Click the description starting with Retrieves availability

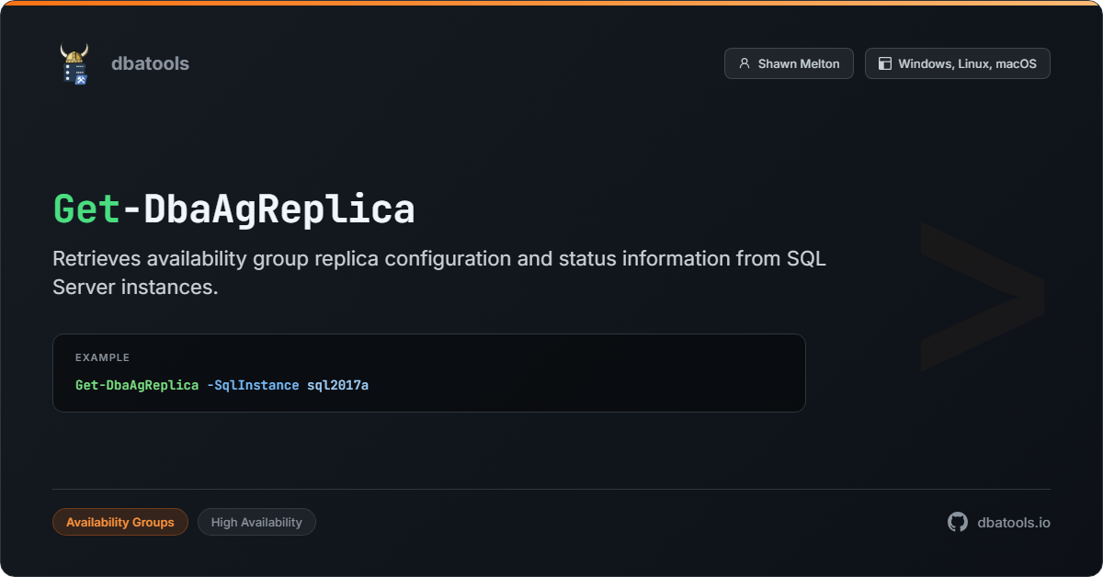tap(439, 272)
